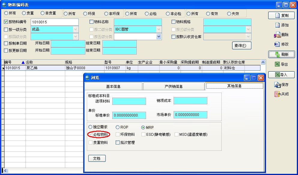Click the 添加 (Add) icon button
Image resolution: width=298 pixels, height=175 pixels.
tap(281, 25)
